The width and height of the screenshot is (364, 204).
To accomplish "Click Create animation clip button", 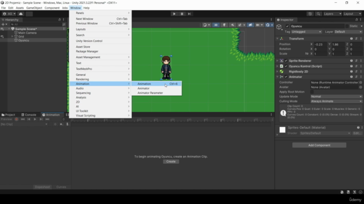I will pyautogui.click(x=171, y=161).
